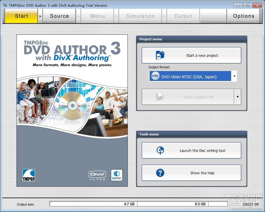This screenshot has width=265, height=212.
Task: Switch to the Output tab
Action: [x=183, y=16]
